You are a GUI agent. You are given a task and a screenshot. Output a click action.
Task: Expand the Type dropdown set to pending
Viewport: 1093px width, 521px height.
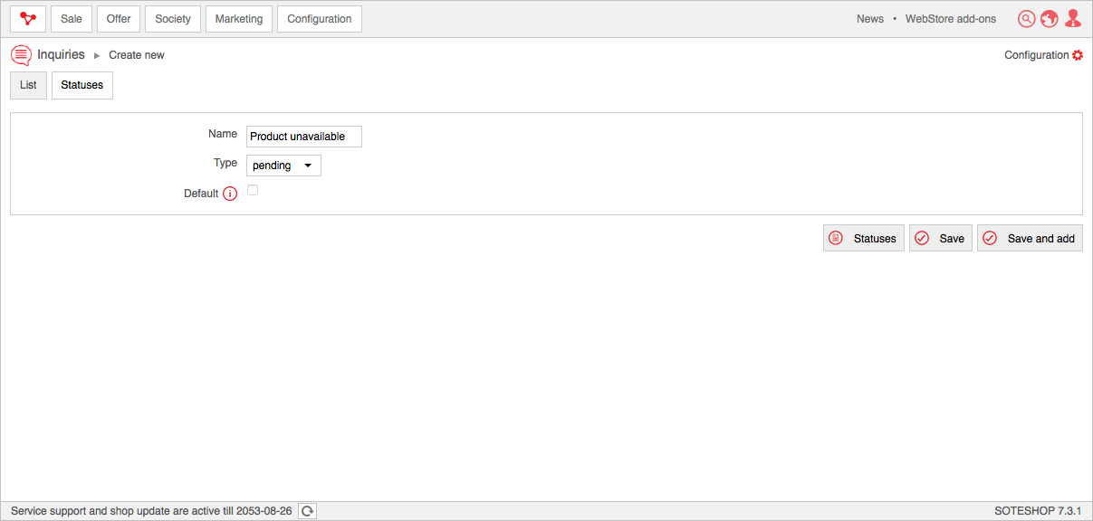(283, 166)
